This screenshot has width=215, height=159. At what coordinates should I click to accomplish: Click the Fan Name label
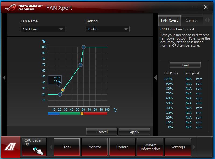[29, 21]
